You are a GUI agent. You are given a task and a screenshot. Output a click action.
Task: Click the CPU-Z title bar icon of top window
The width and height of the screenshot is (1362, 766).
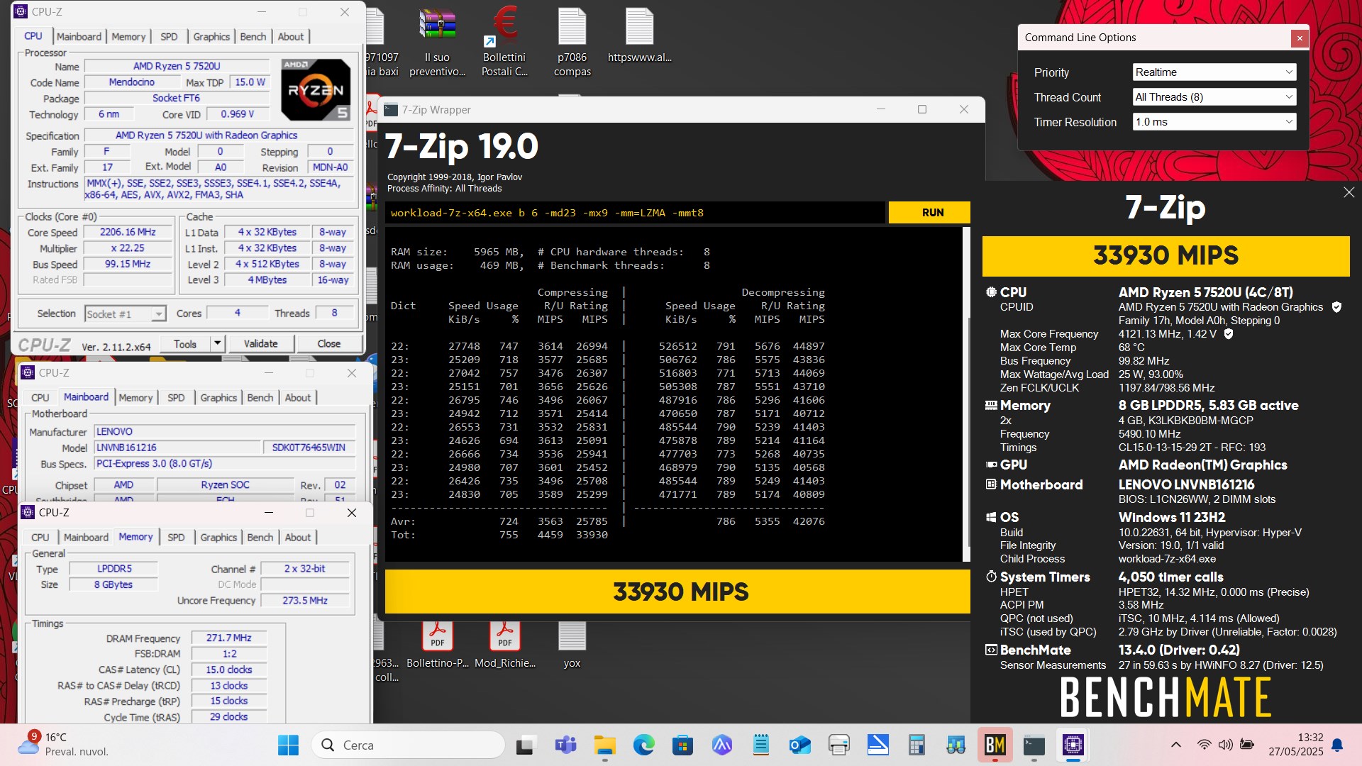pyautogui.click(x=21, y=12)
